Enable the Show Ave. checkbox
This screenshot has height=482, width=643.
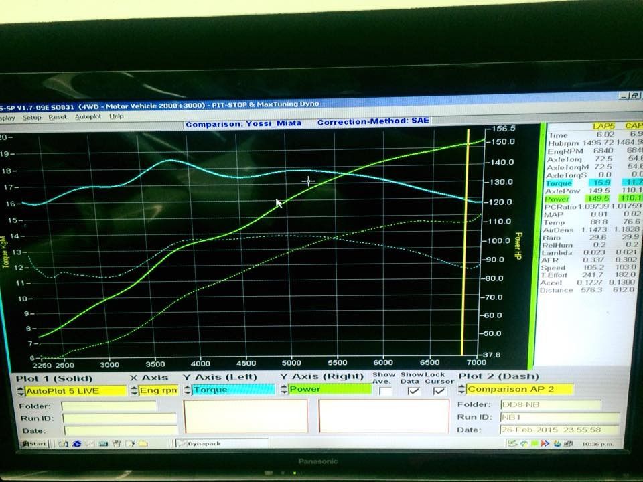point(385,390)
